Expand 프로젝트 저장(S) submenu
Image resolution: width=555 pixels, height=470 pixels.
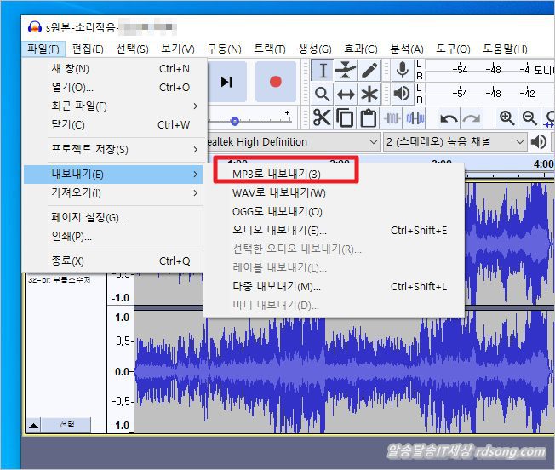[x=113, y=149]
